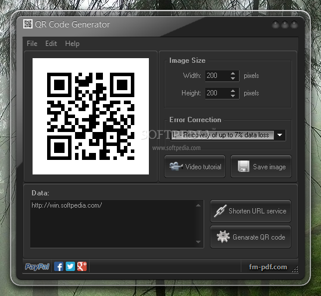Open the Help menu
Screen dimensions: 321x296
pos(72,44)
